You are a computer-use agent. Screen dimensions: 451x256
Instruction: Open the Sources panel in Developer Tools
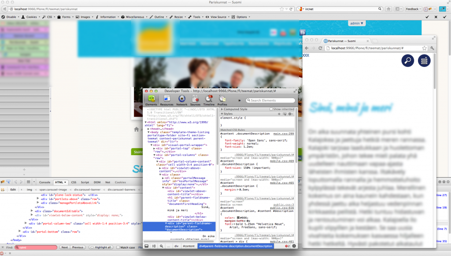195,100
